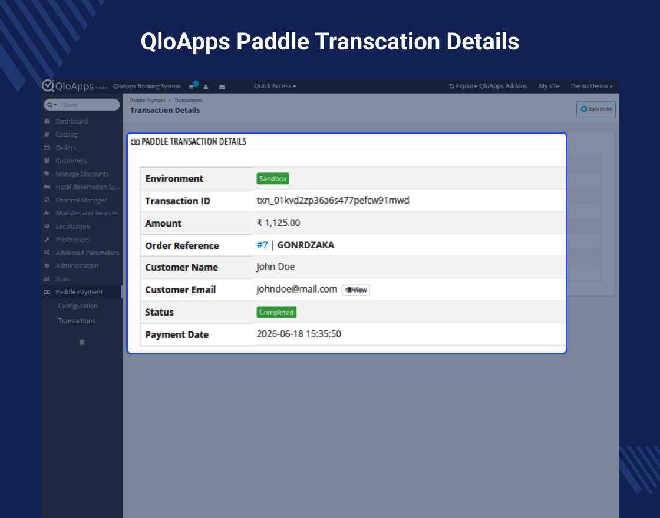
Task: Open the Catalog menu
Action: [x=67, y=134]
